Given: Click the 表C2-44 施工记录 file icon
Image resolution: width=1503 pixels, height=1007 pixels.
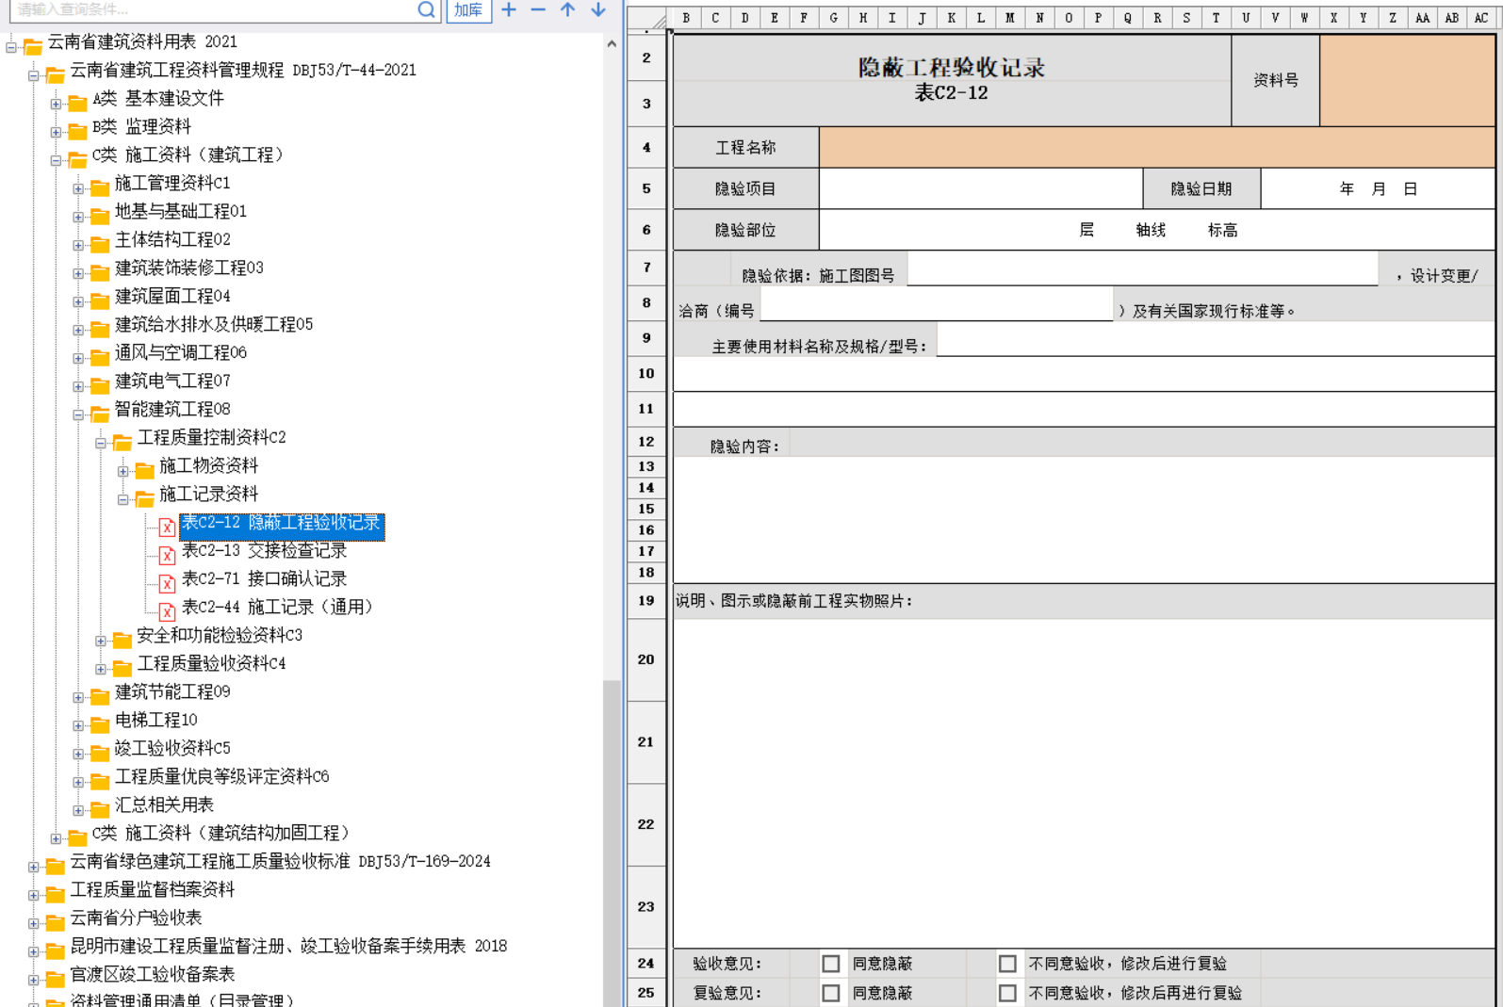Looking at the screenshot, I should coord(167,611).
